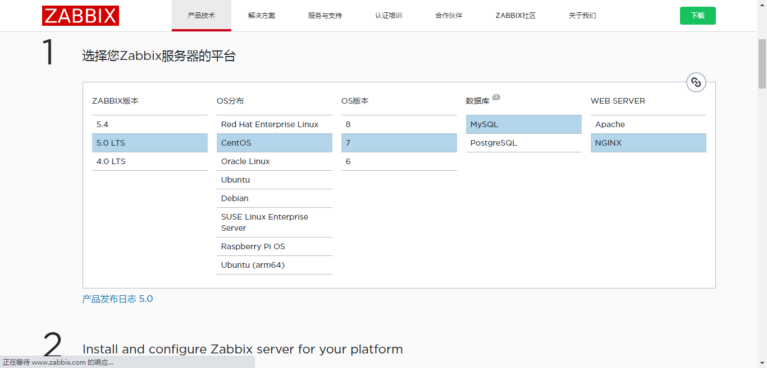Select Red Hat Enterprise Linux
The image size is (767, 368).
[x=274, y=124]
